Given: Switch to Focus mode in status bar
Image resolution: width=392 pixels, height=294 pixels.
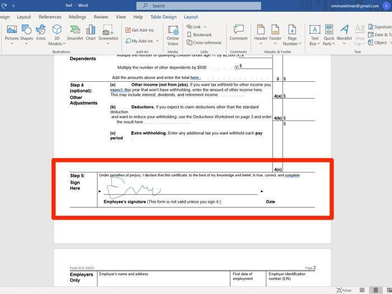Looking at the screenshot, I should [x=344, y=290].
